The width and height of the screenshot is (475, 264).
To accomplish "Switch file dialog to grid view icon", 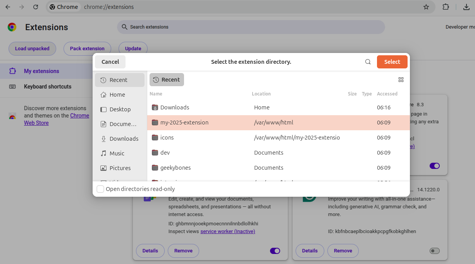I will click(401, 80).
